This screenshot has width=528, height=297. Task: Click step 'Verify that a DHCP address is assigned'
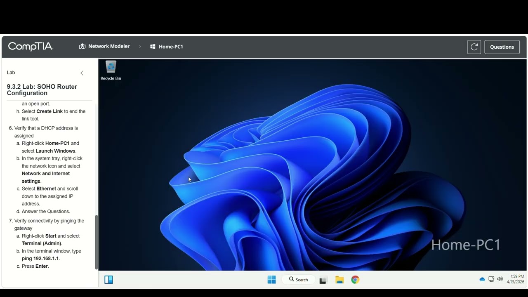46,132
